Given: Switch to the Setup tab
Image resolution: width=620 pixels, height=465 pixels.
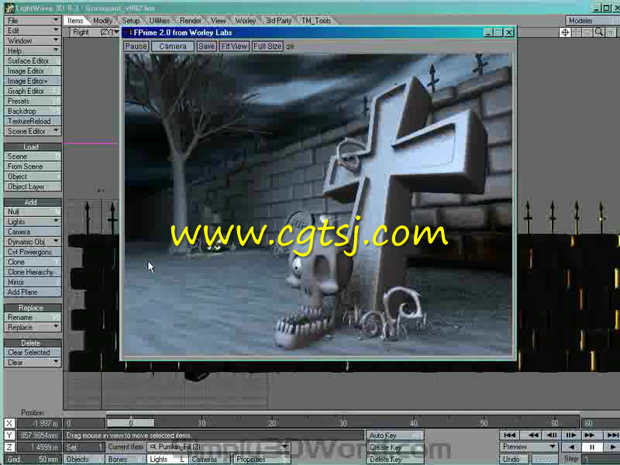Looking at the screenshot, I should pos(130,21).
